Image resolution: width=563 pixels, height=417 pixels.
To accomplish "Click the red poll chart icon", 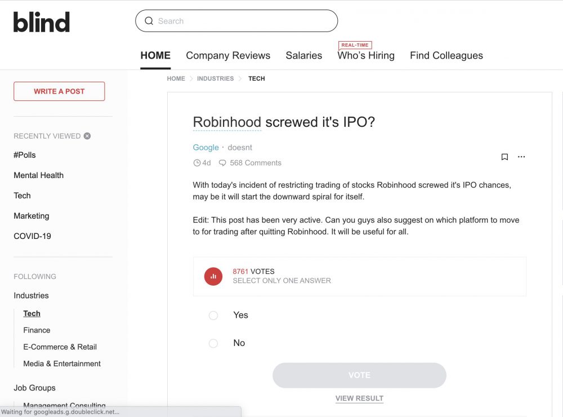I will click(x=213, y=277).
